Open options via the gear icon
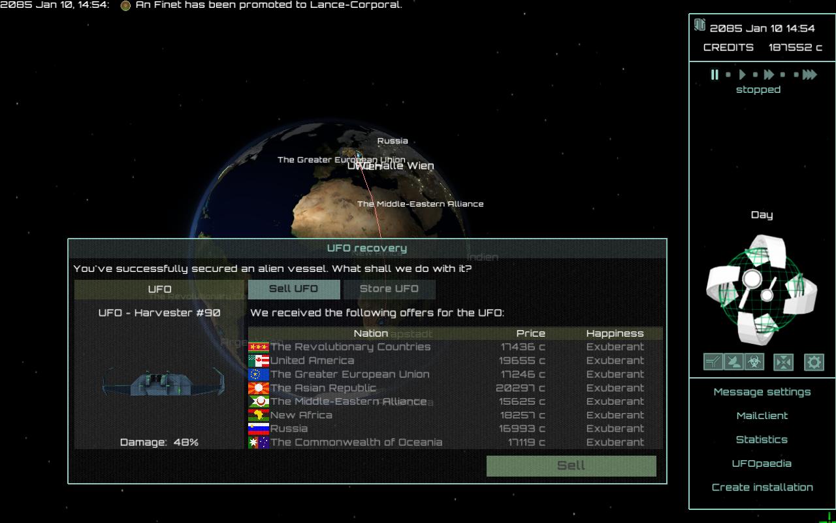Image resolution: width=836 pixels, height=523 pixels. (814, 362)
